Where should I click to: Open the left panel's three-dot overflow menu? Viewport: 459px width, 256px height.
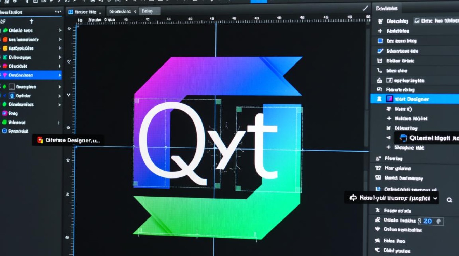58,12
